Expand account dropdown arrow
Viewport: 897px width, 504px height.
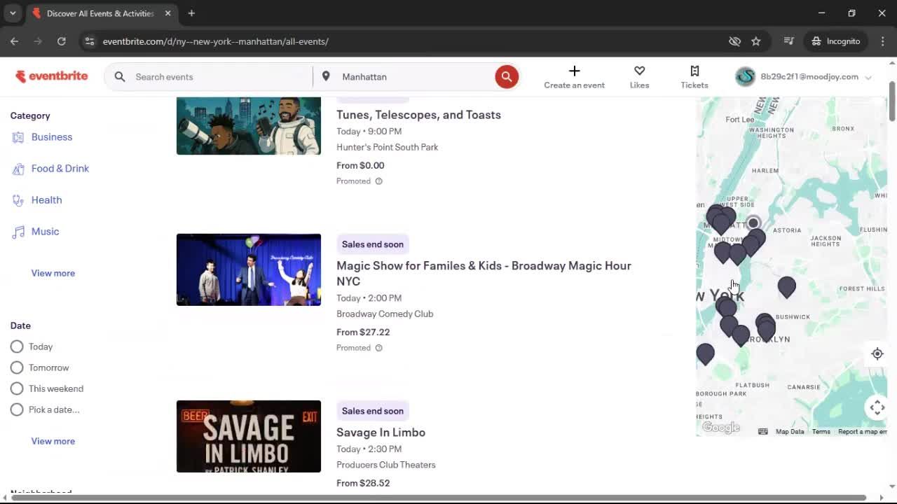click(868, 78)
